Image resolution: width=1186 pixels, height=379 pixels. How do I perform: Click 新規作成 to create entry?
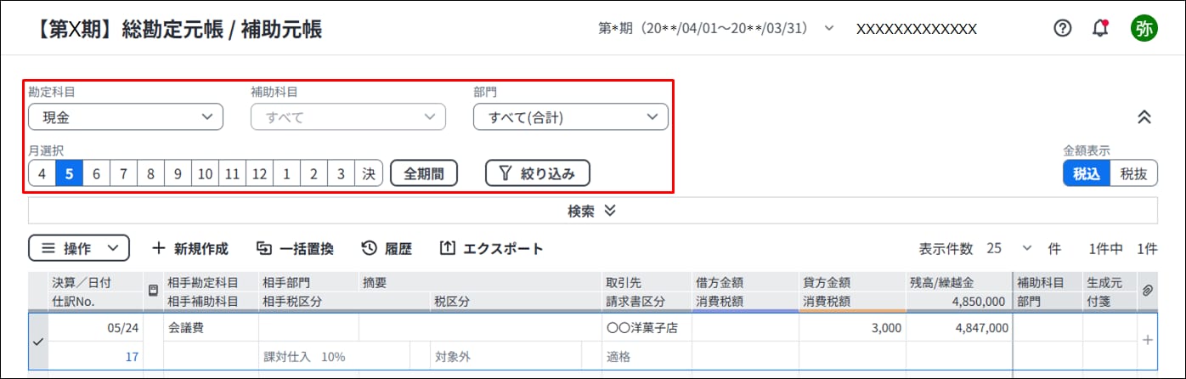(190, 248)
